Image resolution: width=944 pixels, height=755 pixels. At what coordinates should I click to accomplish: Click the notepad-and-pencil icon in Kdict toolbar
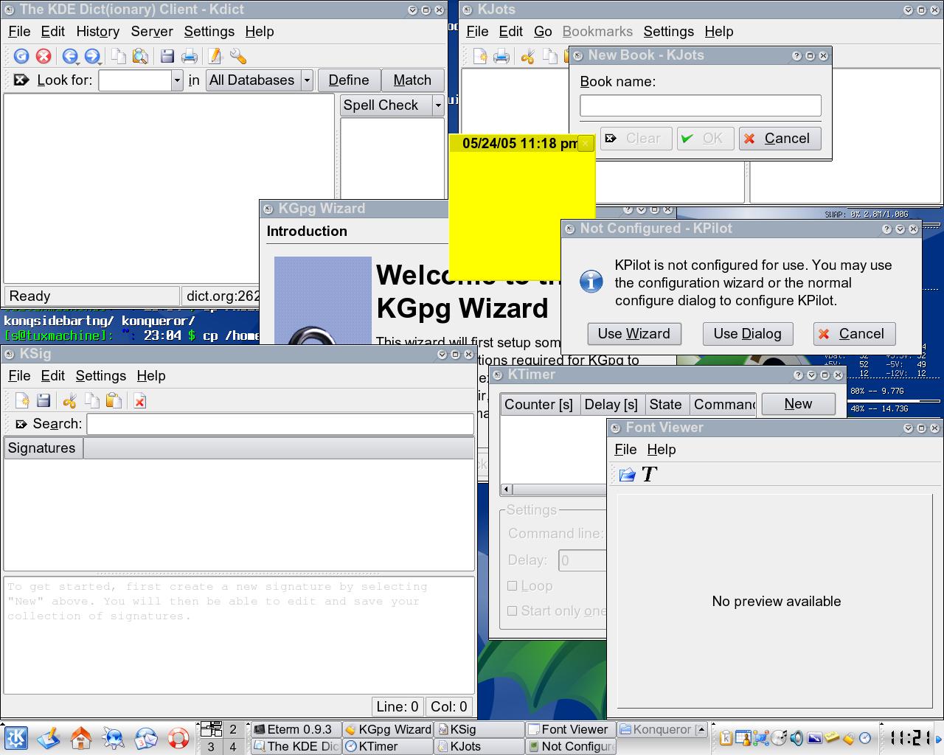pos(215,56)
